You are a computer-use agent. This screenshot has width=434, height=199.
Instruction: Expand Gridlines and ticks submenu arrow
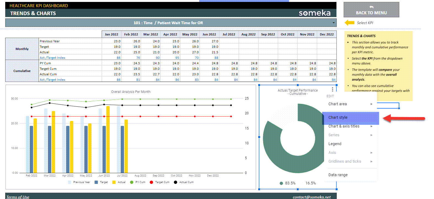click(371, 161)
